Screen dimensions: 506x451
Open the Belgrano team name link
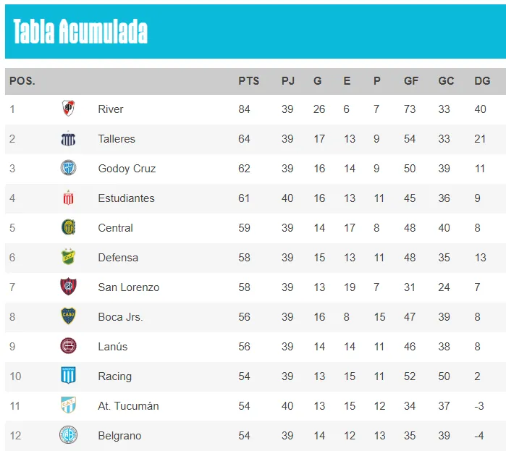[119, 436]
